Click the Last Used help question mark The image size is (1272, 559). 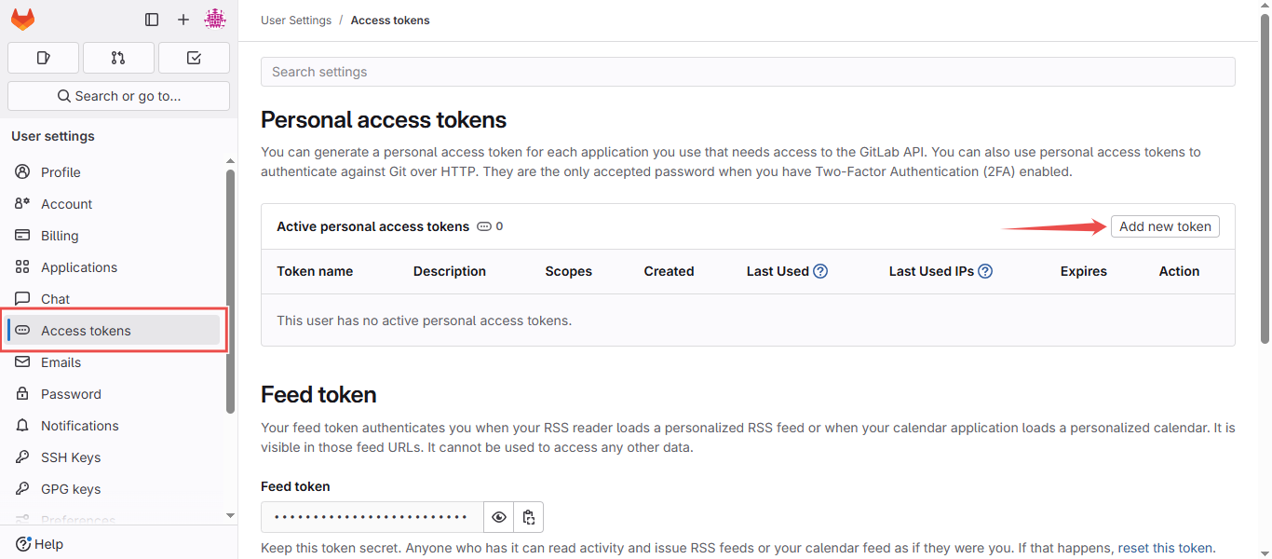(x=819, y=270)
